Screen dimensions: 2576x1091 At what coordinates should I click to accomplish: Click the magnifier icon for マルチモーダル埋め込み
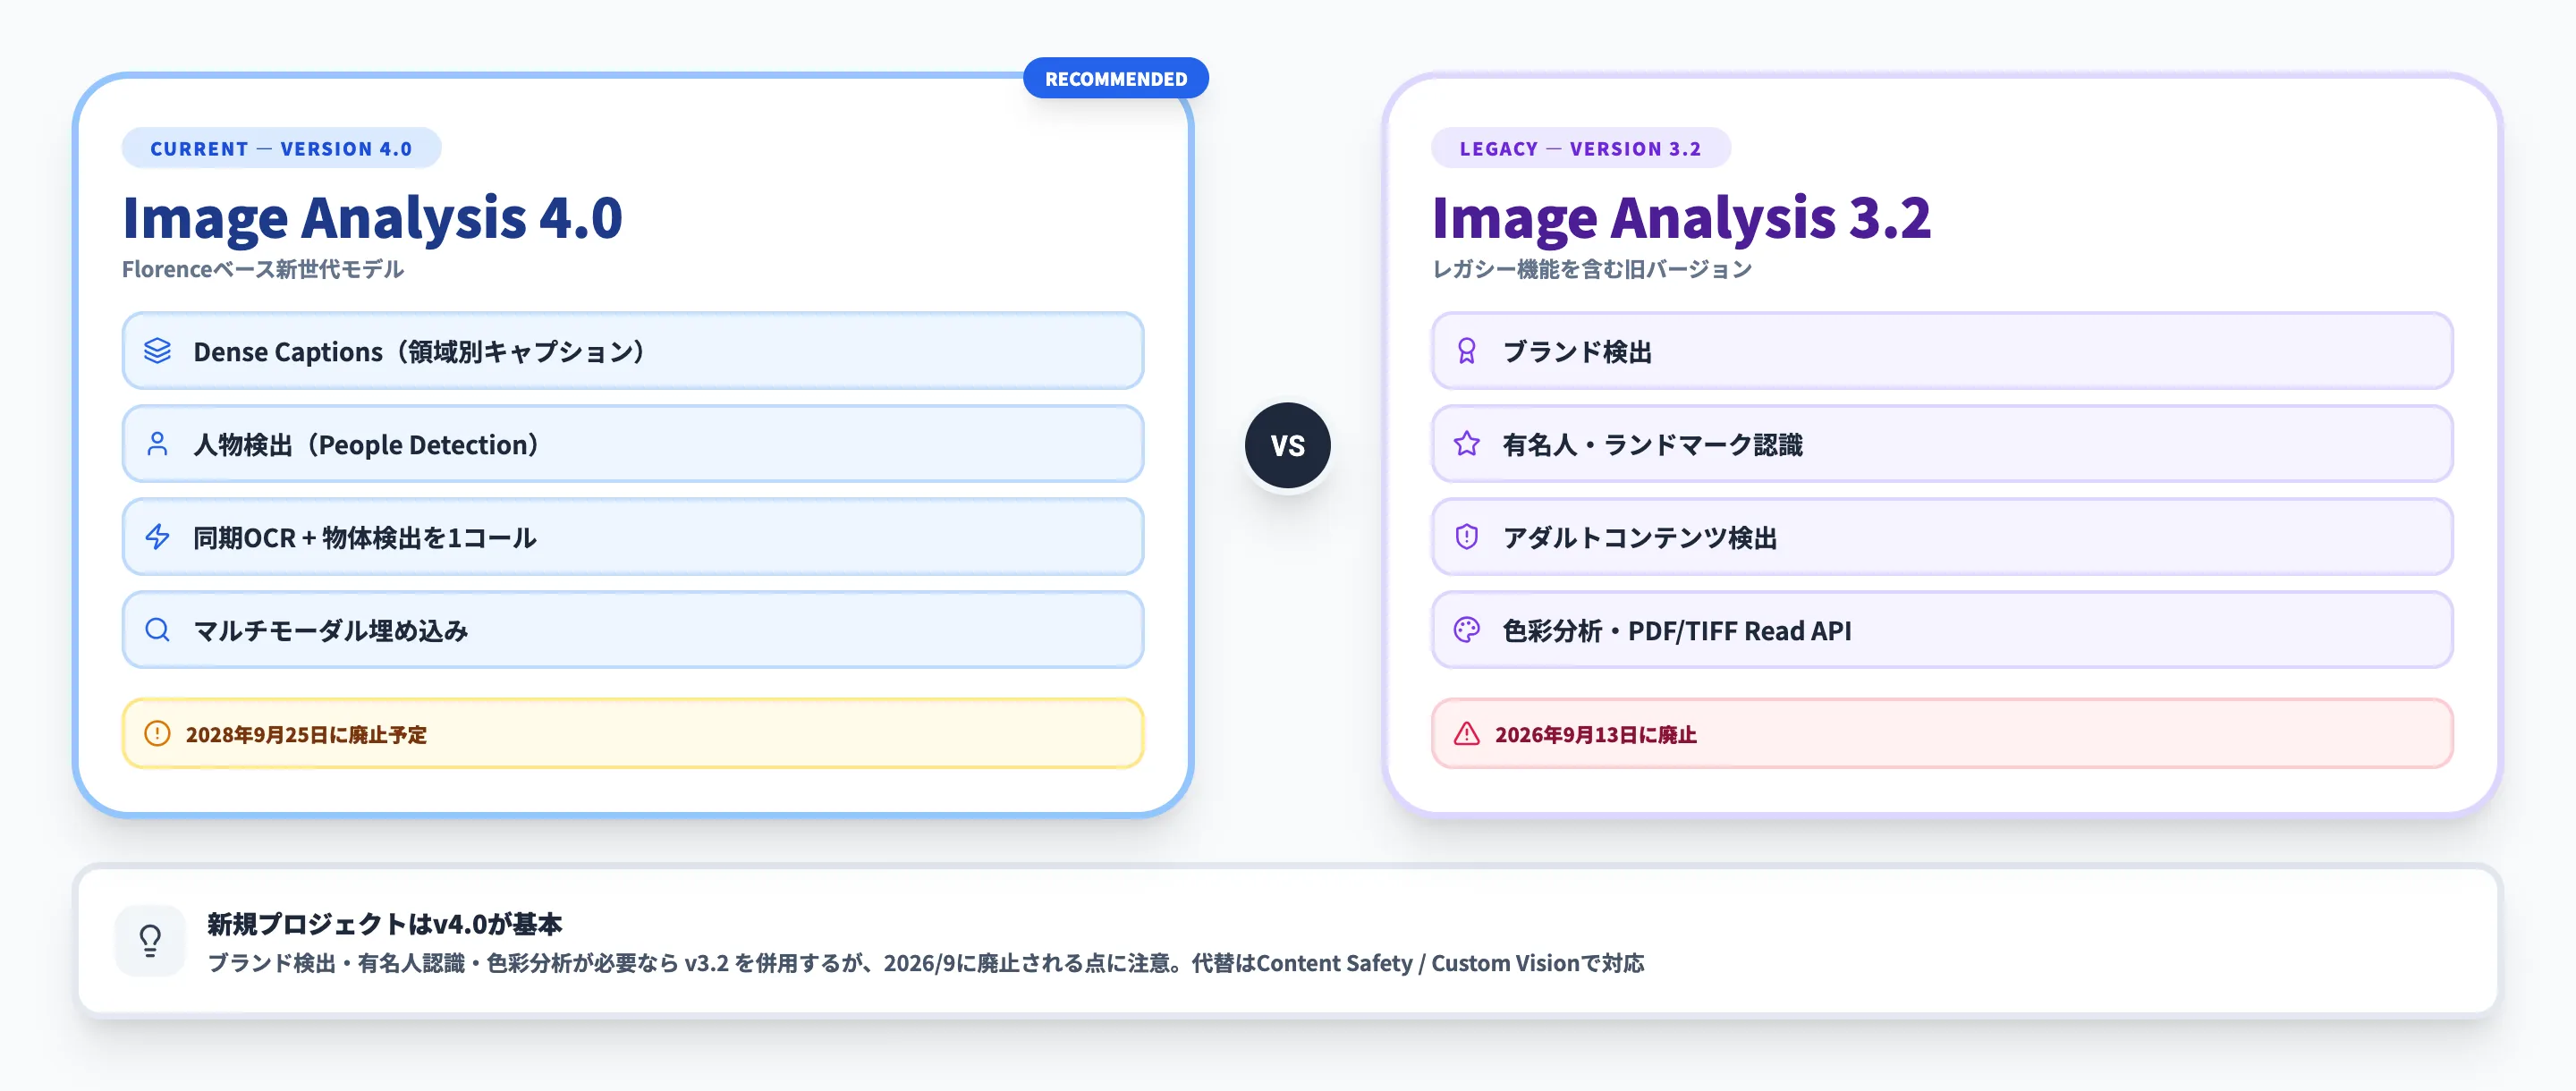coord(157,630)
